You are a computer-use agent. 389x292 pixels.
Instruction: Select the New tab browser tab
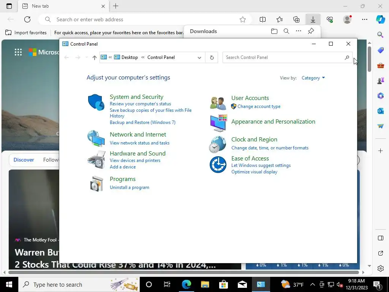pyautogui.click(x=64, y=6)
